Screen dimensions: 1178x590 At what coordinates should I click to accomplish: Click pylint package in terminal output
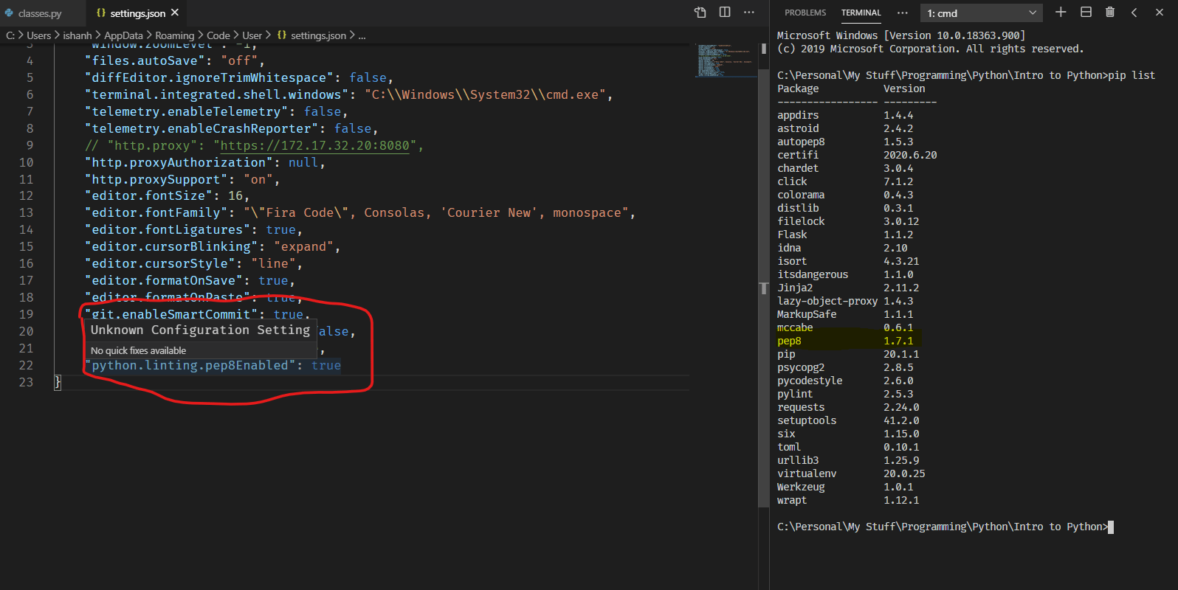click(x=795, y=394)
